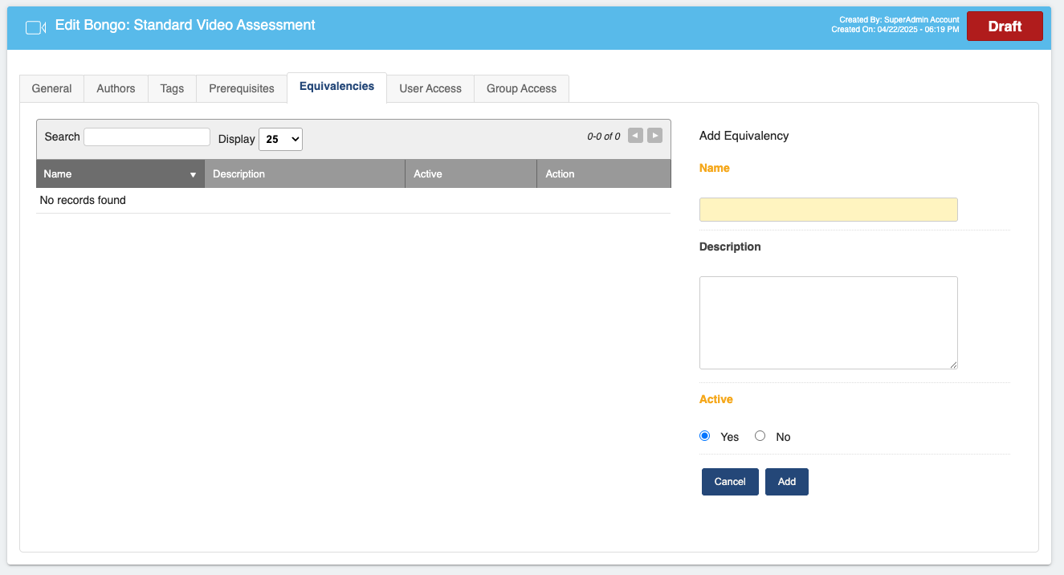The width and height of the screenshot is (1064, 575).
Task: Click the Description text area
Action: click(829, 323)
